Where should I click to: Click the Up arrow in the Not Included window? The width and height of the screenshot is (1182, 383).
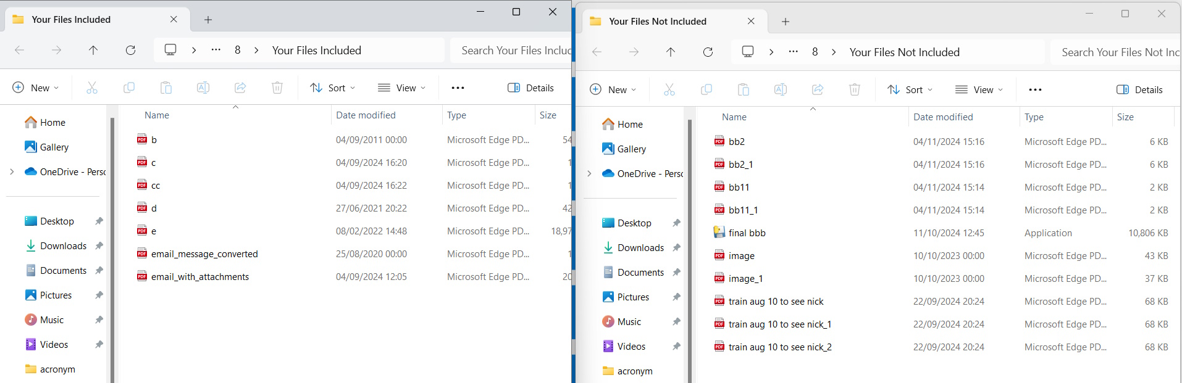[x=671, y=52]
